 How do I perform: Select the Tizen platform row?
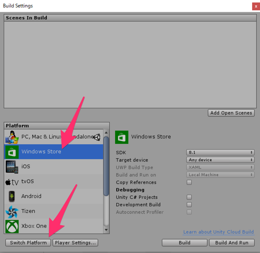54,211
